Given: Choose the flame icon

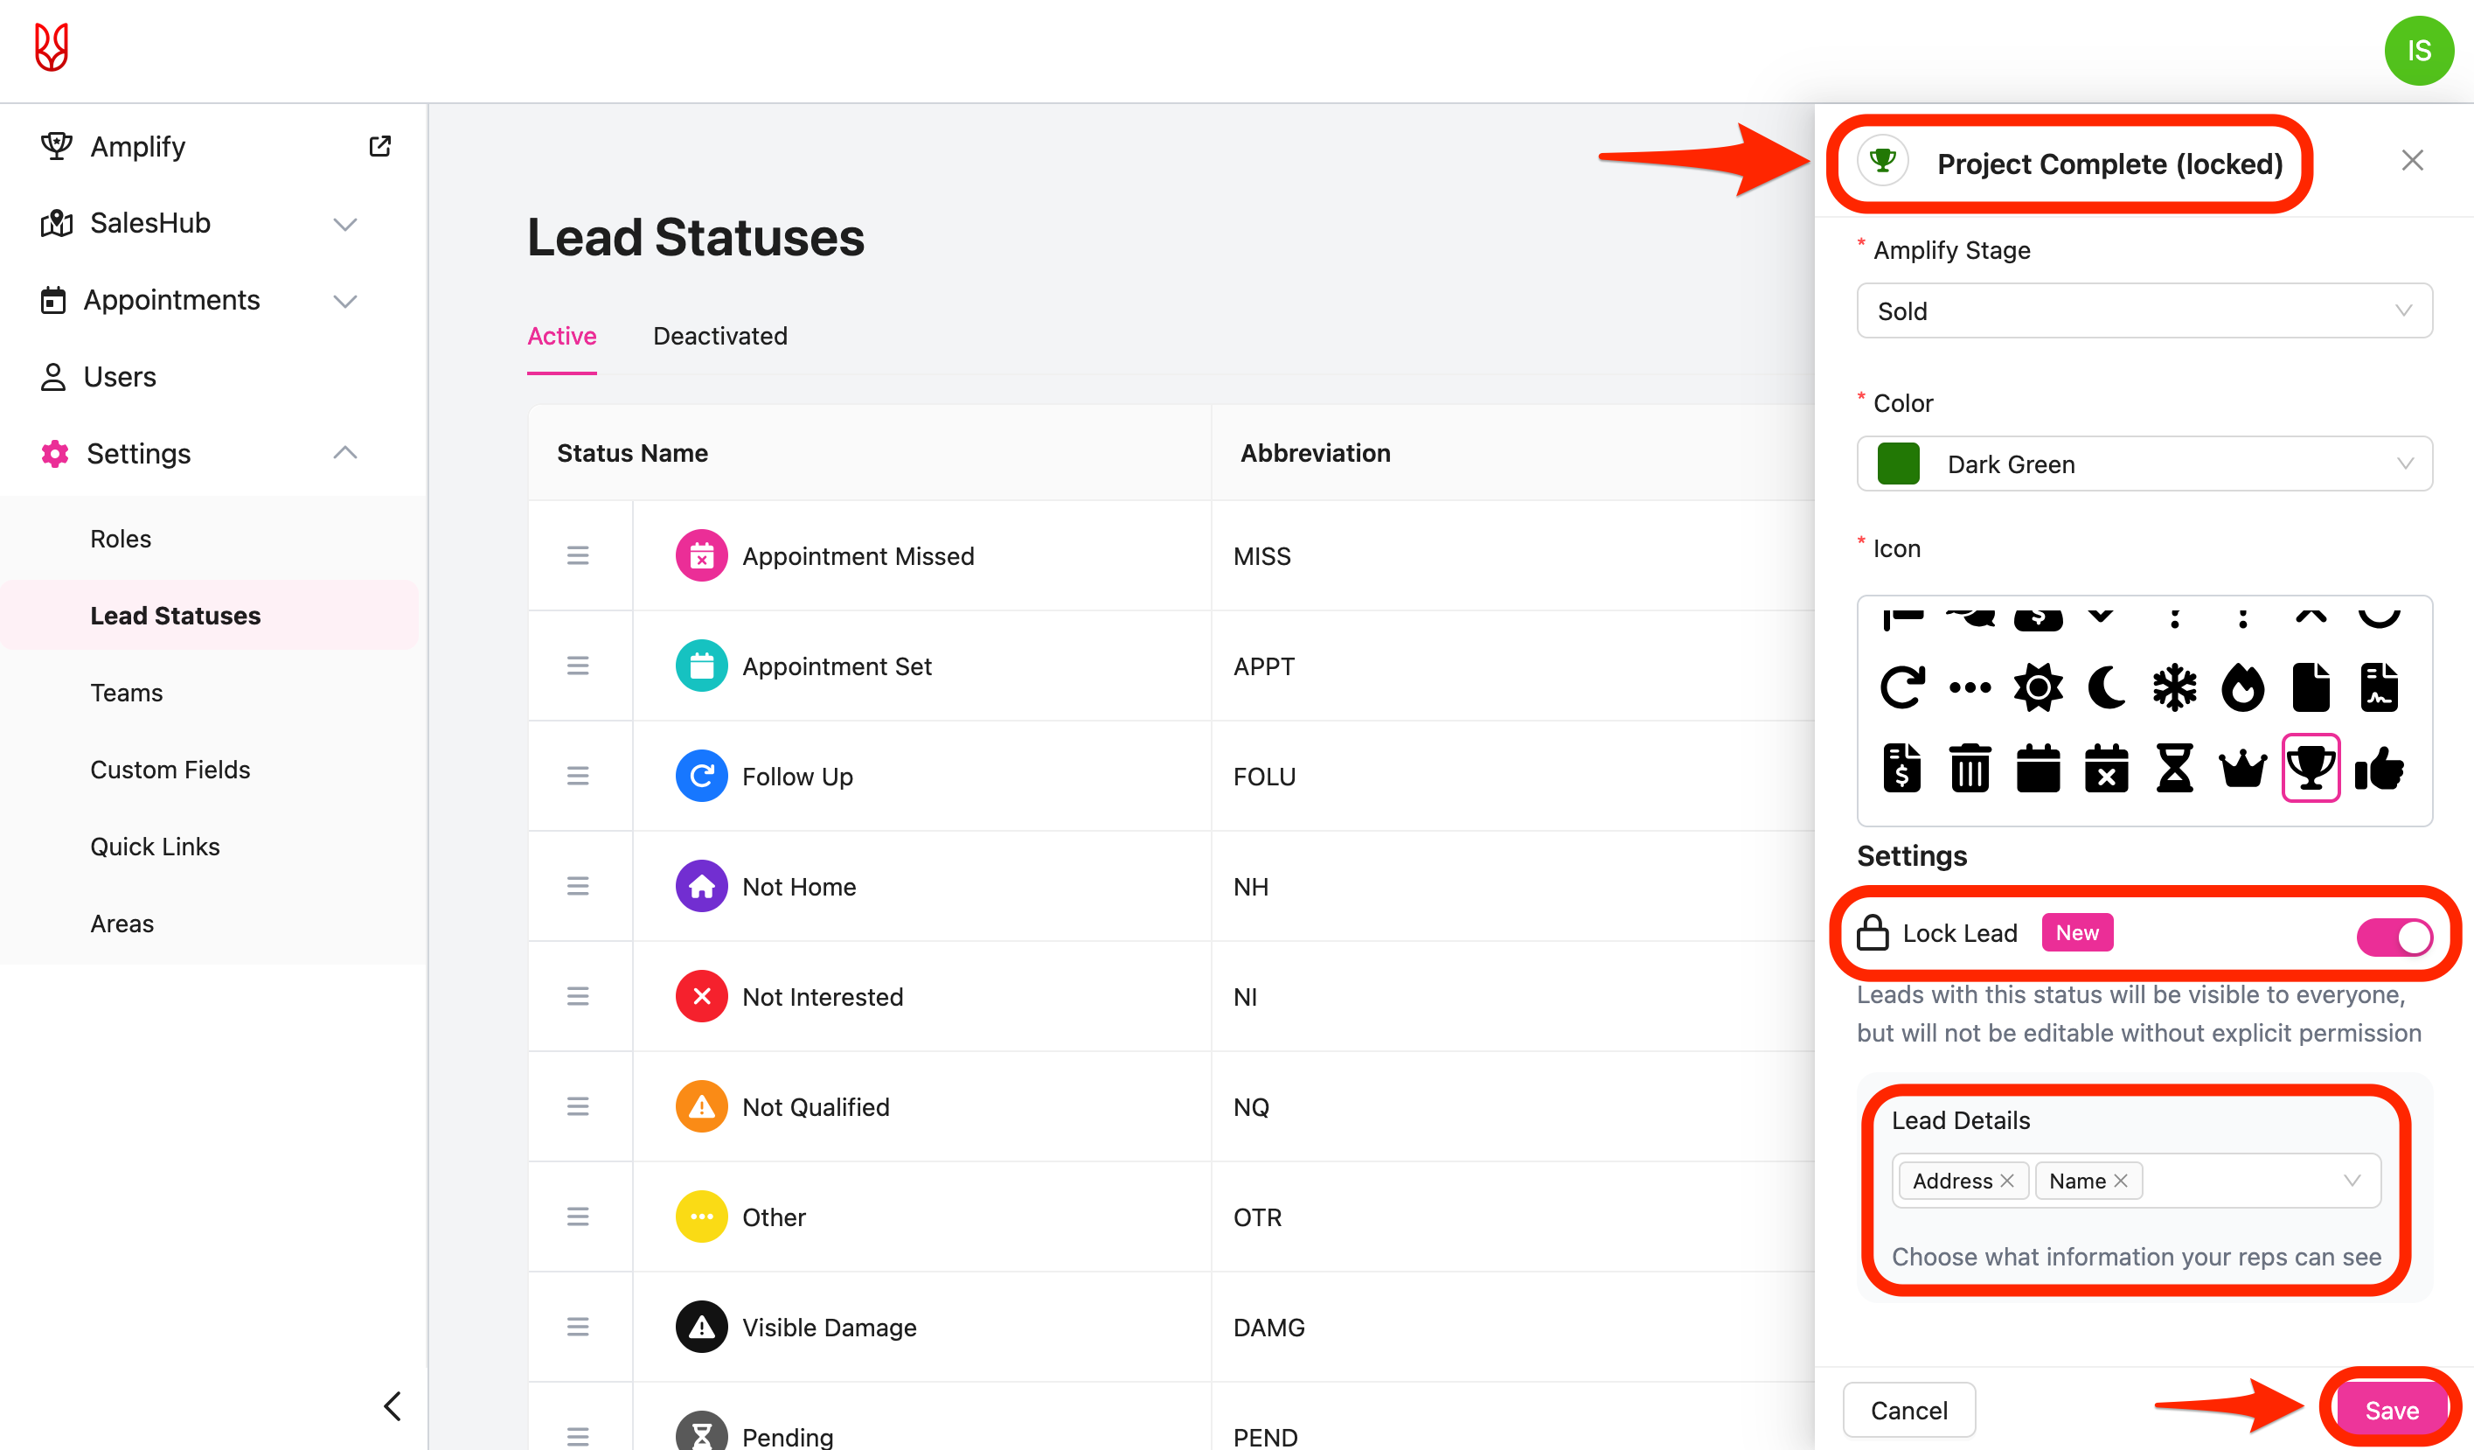Looking at the screenshot, I should tap(2242, 687).
